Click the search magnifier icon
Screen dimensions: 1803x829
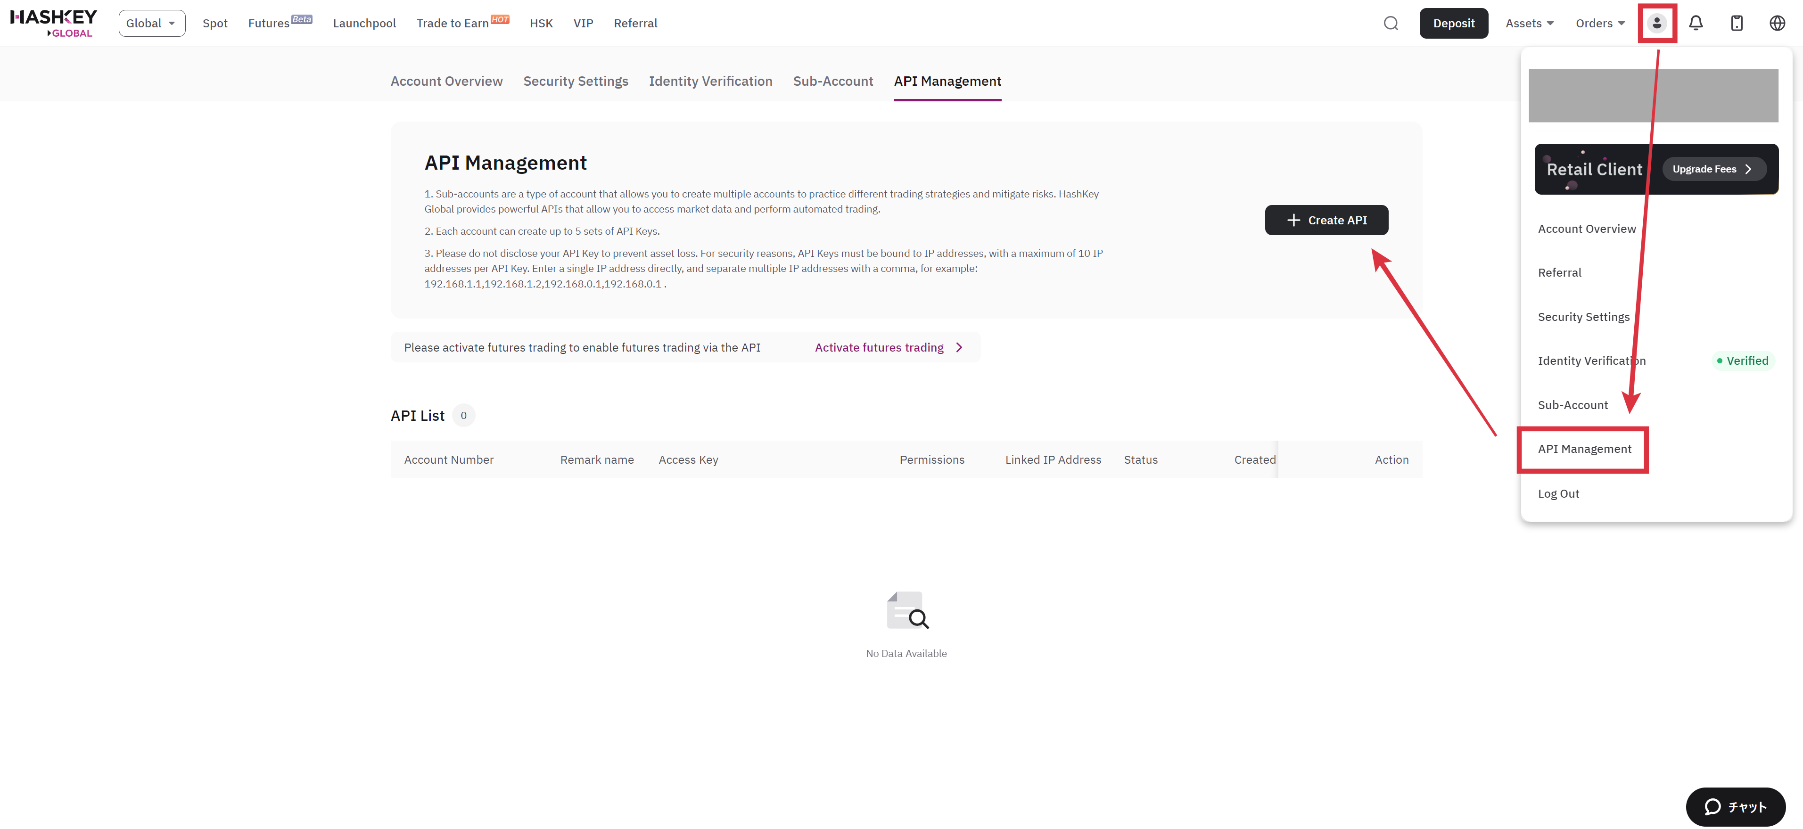[1391, 23]
